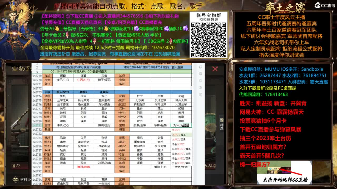
Task: Click the cell containing 三术奇谋
Action: (x=63, y=104)
